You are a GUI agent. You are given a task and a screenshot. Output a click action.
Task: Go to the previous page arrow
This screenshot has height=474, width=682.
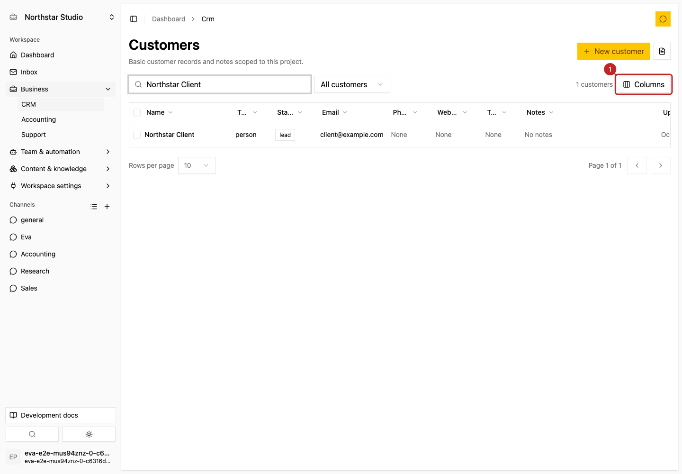(x=637, y=165)
